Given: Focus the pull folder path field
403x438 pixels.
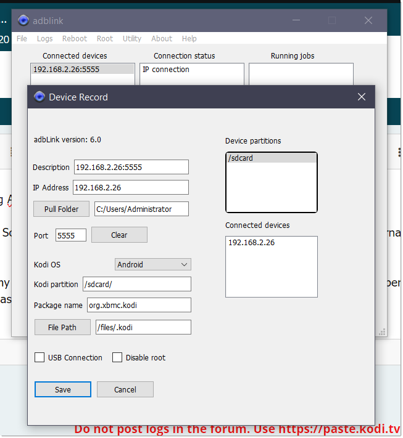Looking at the screenshot, I should click(141, 209).
